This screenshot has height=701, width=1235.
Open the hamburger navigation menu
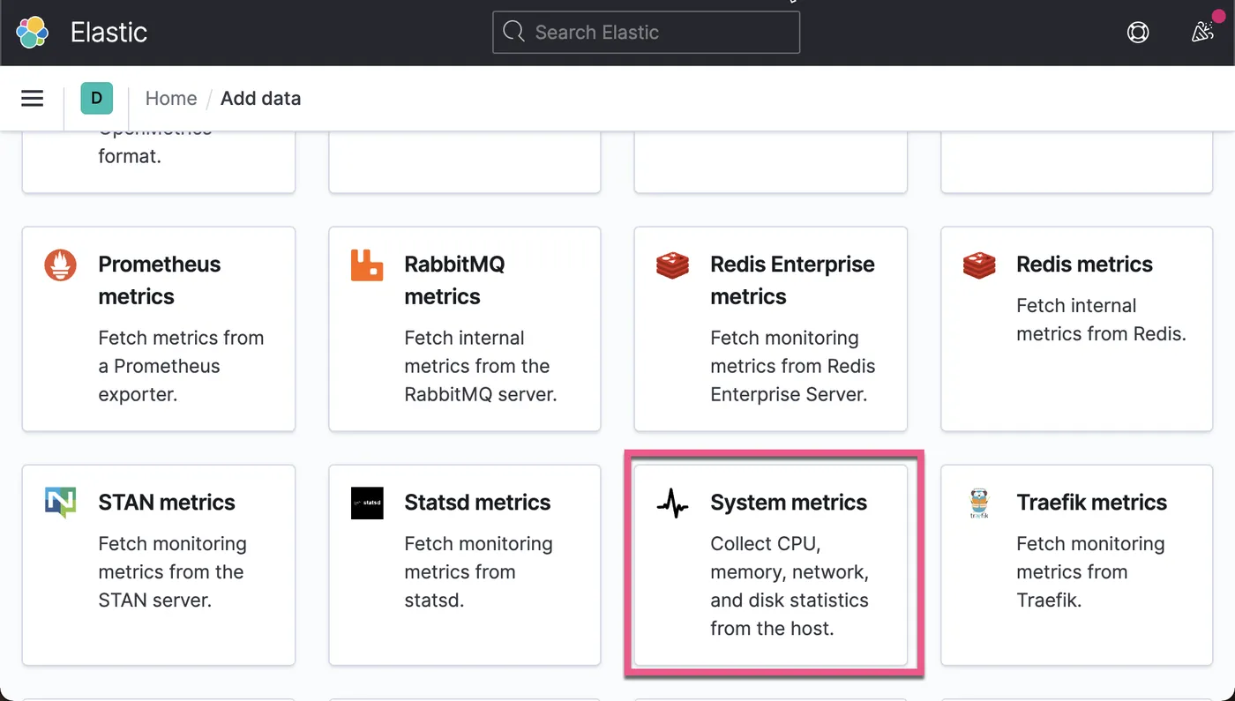click(33, 98)
